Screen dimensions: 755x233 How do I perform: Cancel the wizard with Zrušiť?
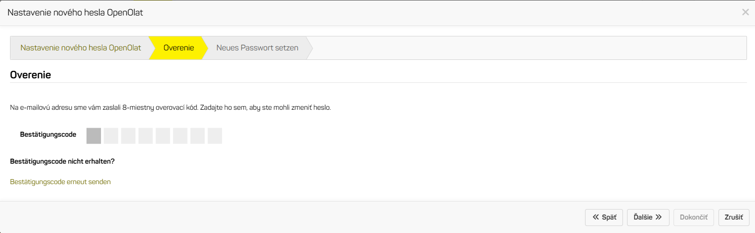(733, 217)
